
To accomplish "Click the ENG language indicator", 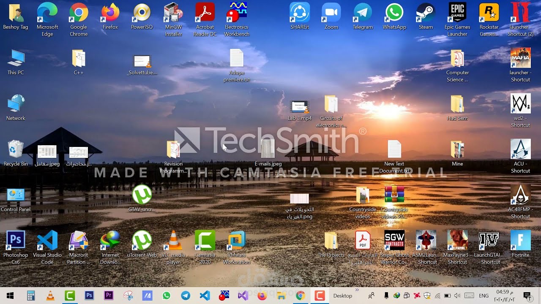I will click(484, 296).
